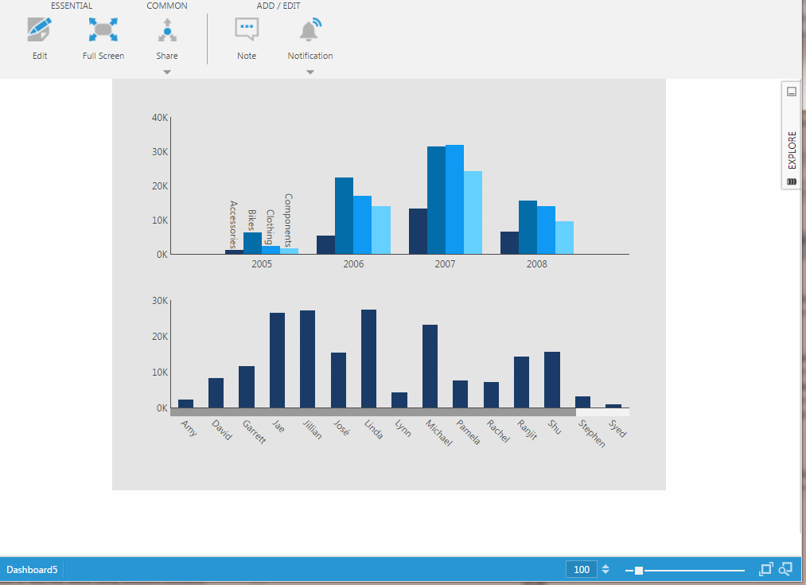Click the Notification bell icon

pyautogui.click(x=310, y=29)
